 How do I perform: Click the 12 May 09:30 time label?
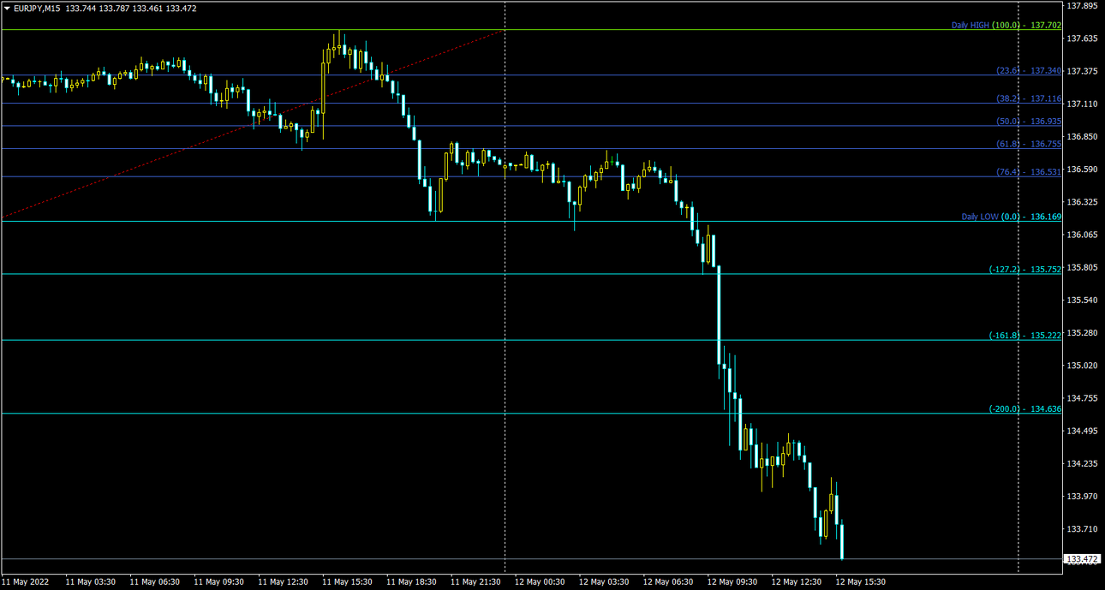click(x=732, y=581)
